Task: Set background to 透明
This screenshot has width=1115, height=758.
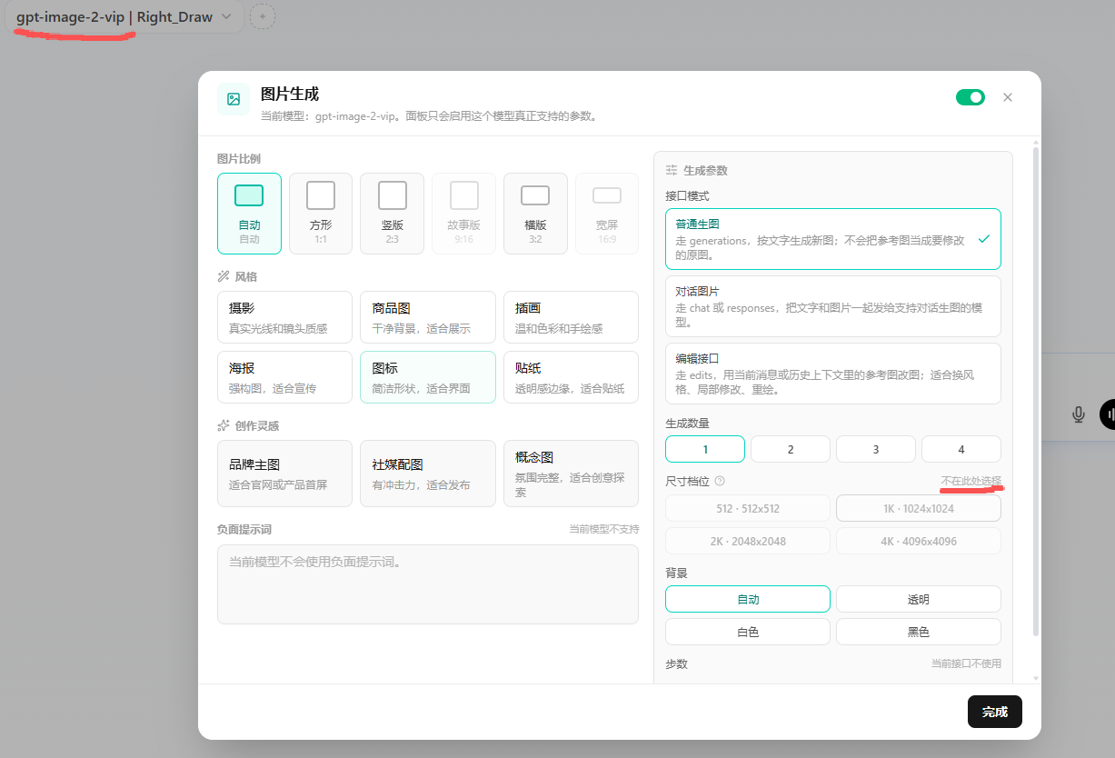Action: [x=919, y=599]
